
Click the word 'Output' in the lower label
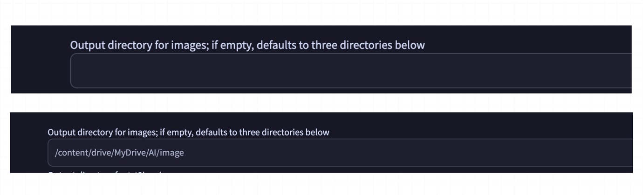(61, 133)
